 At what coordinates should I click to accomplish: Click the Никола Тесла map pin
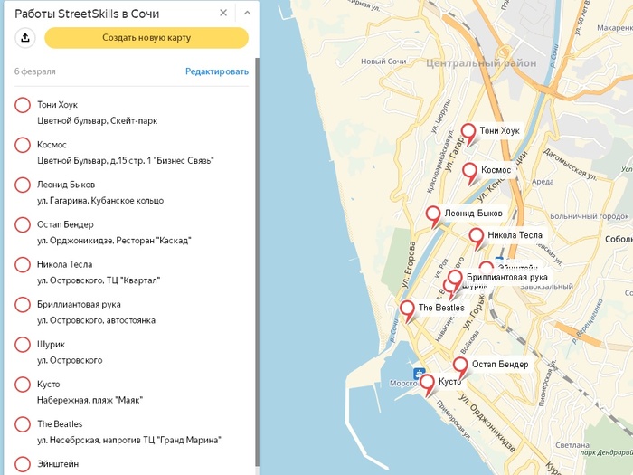click(x=477, y=237)
